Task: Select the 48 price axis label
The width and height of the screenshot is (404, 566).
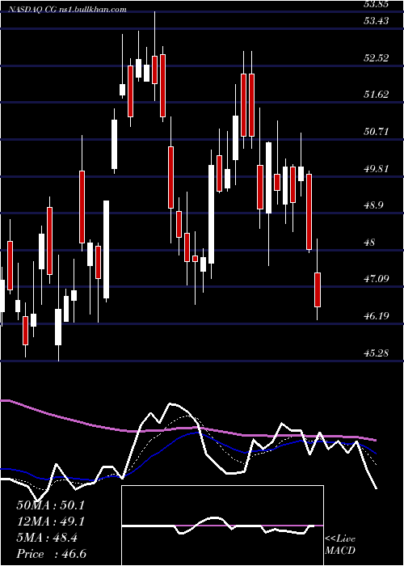Action: [370, 243]
